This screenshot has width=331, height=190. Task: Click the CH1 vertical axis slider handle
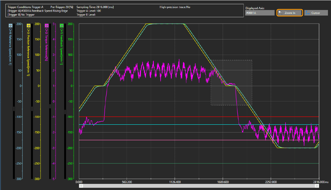65,112
